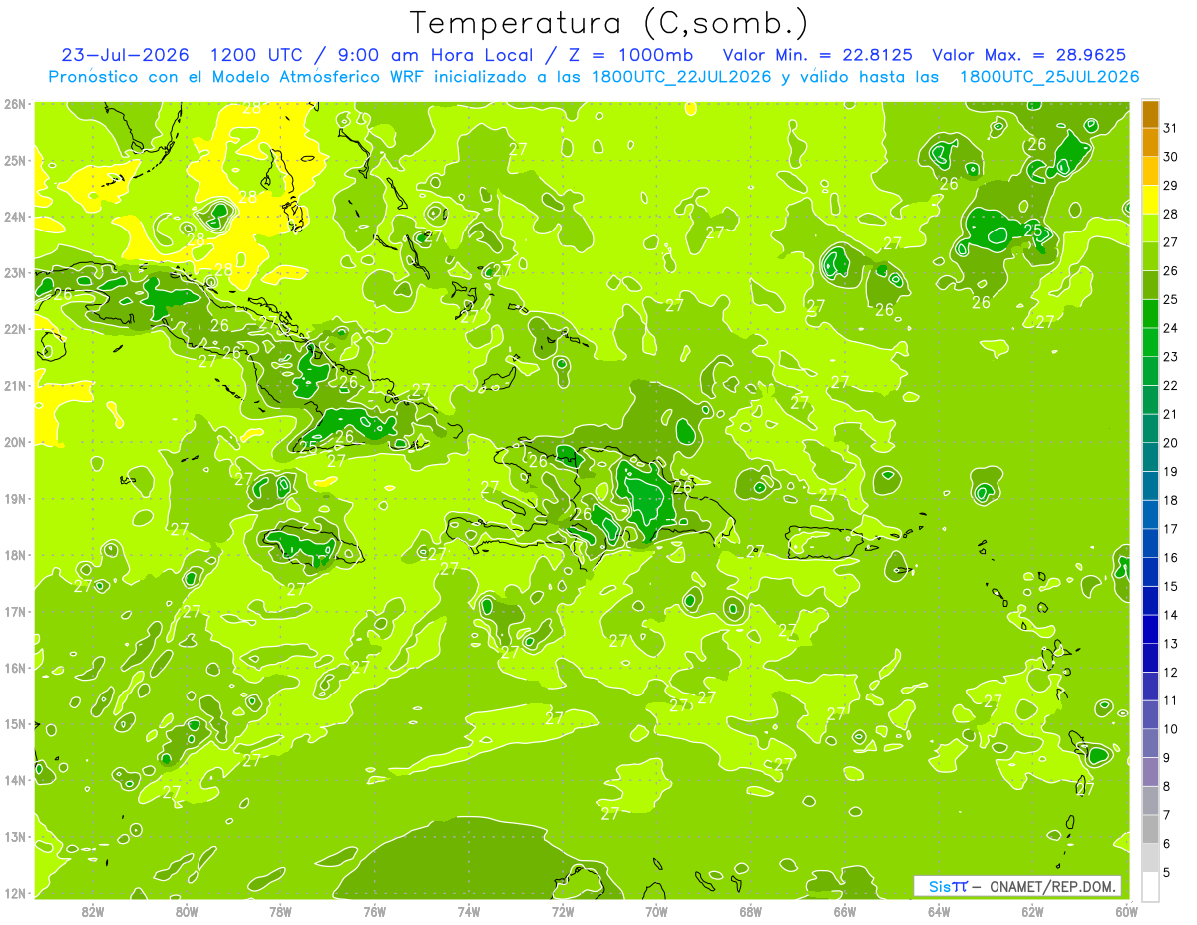Click the "31" color bar label

(1171, 129)
